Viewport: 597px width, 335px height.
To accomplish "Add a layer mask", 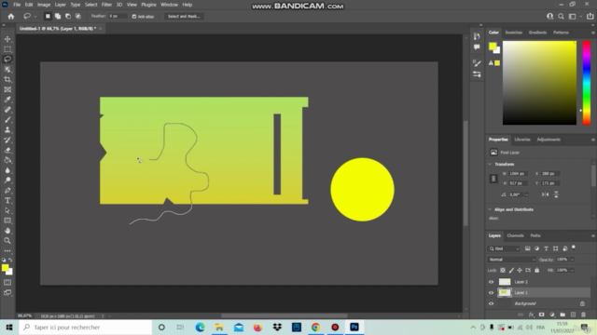I will pos(541,315).
